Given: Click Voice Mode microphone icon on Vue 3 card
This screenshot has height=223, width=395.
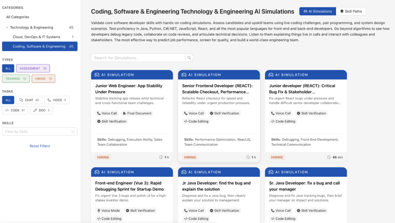Looking at the screenshot, I should (x=99, y=211).
